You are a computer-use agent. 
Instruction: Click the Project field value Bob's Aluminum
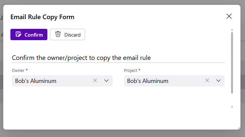pyautogui.click(x=148, y=81)
